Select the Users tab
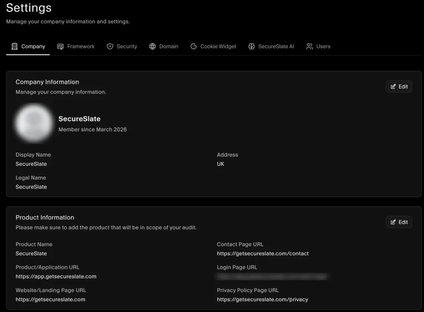424x312 pixels. pos(323,46)
